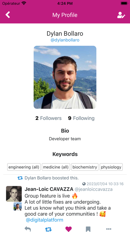Click the @digitalplatform mention
Image resolution: width=130 pixels, height=232 pixels.
[x=44, y=220]
